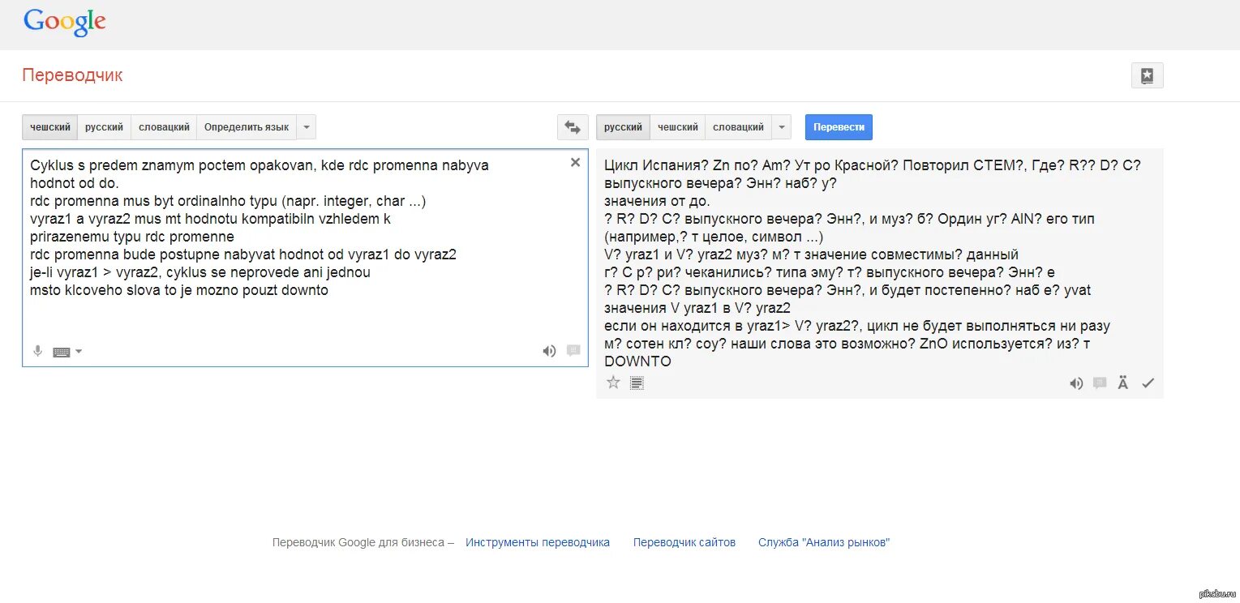Open the virtual keyboard icon

(x=62, y=352)
